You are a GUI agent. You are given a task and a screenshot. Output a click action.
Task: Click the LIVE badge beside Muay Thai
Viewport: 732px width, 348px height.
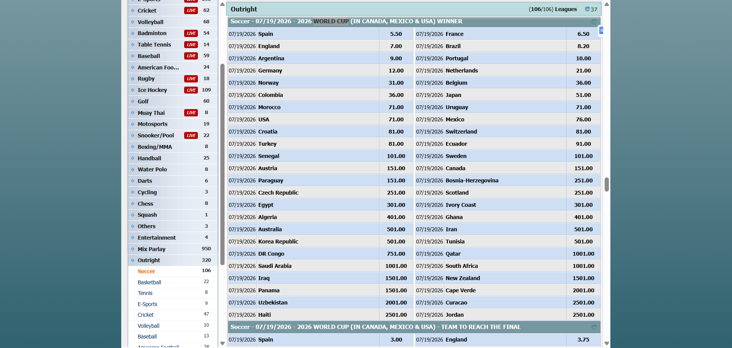click(191, 113)
